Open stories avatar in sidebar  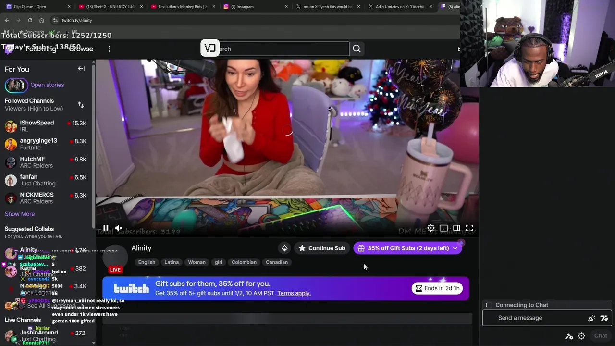pyautogui.click(x=16, y=85)
